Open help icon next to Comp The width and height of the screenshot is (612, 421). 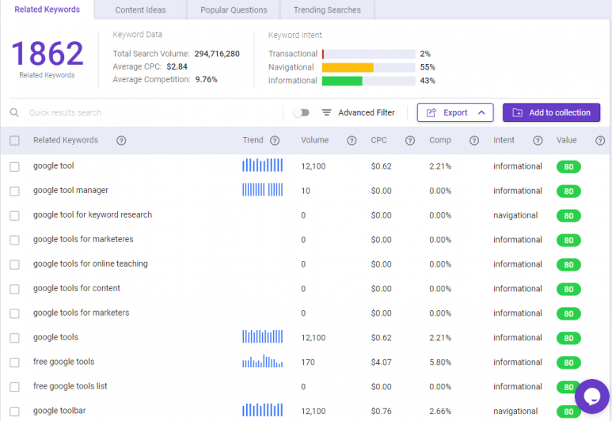tap(474, 140)
